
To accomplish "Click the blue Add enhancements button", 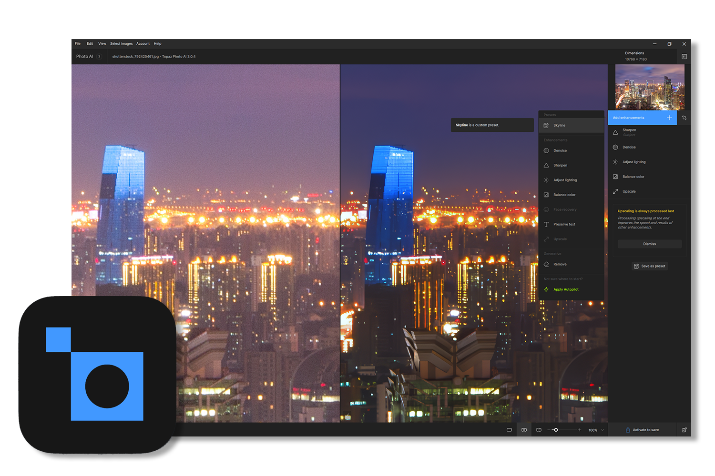I will (642, 118).
